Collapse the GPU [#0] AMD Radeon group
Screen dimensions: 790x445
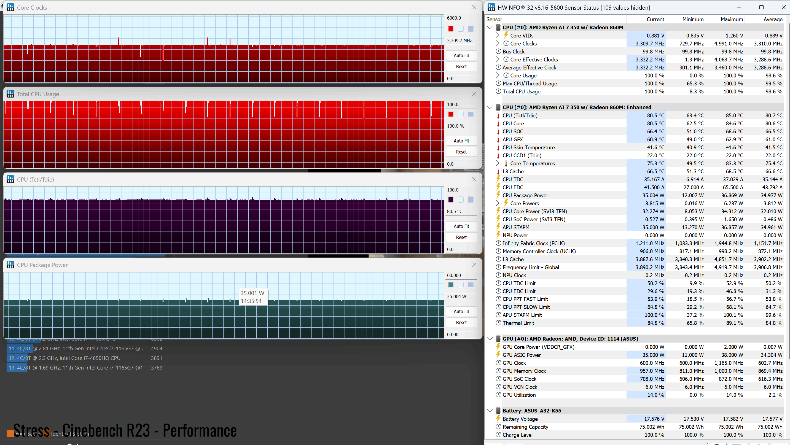[490, 339]
